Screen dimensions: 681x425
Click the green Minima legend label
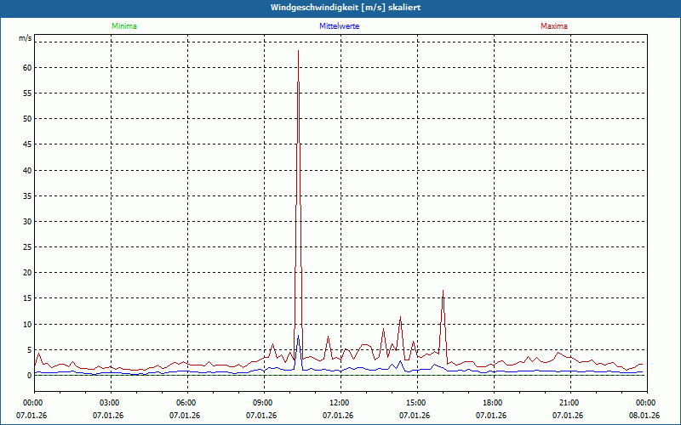(x=124, y=26)
